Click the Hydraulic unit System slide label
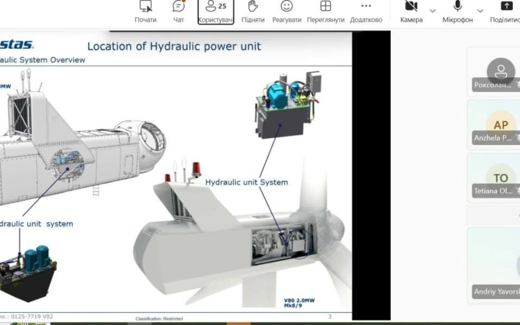This screenshot has width=520, height=325. click(x=246, y=182)
